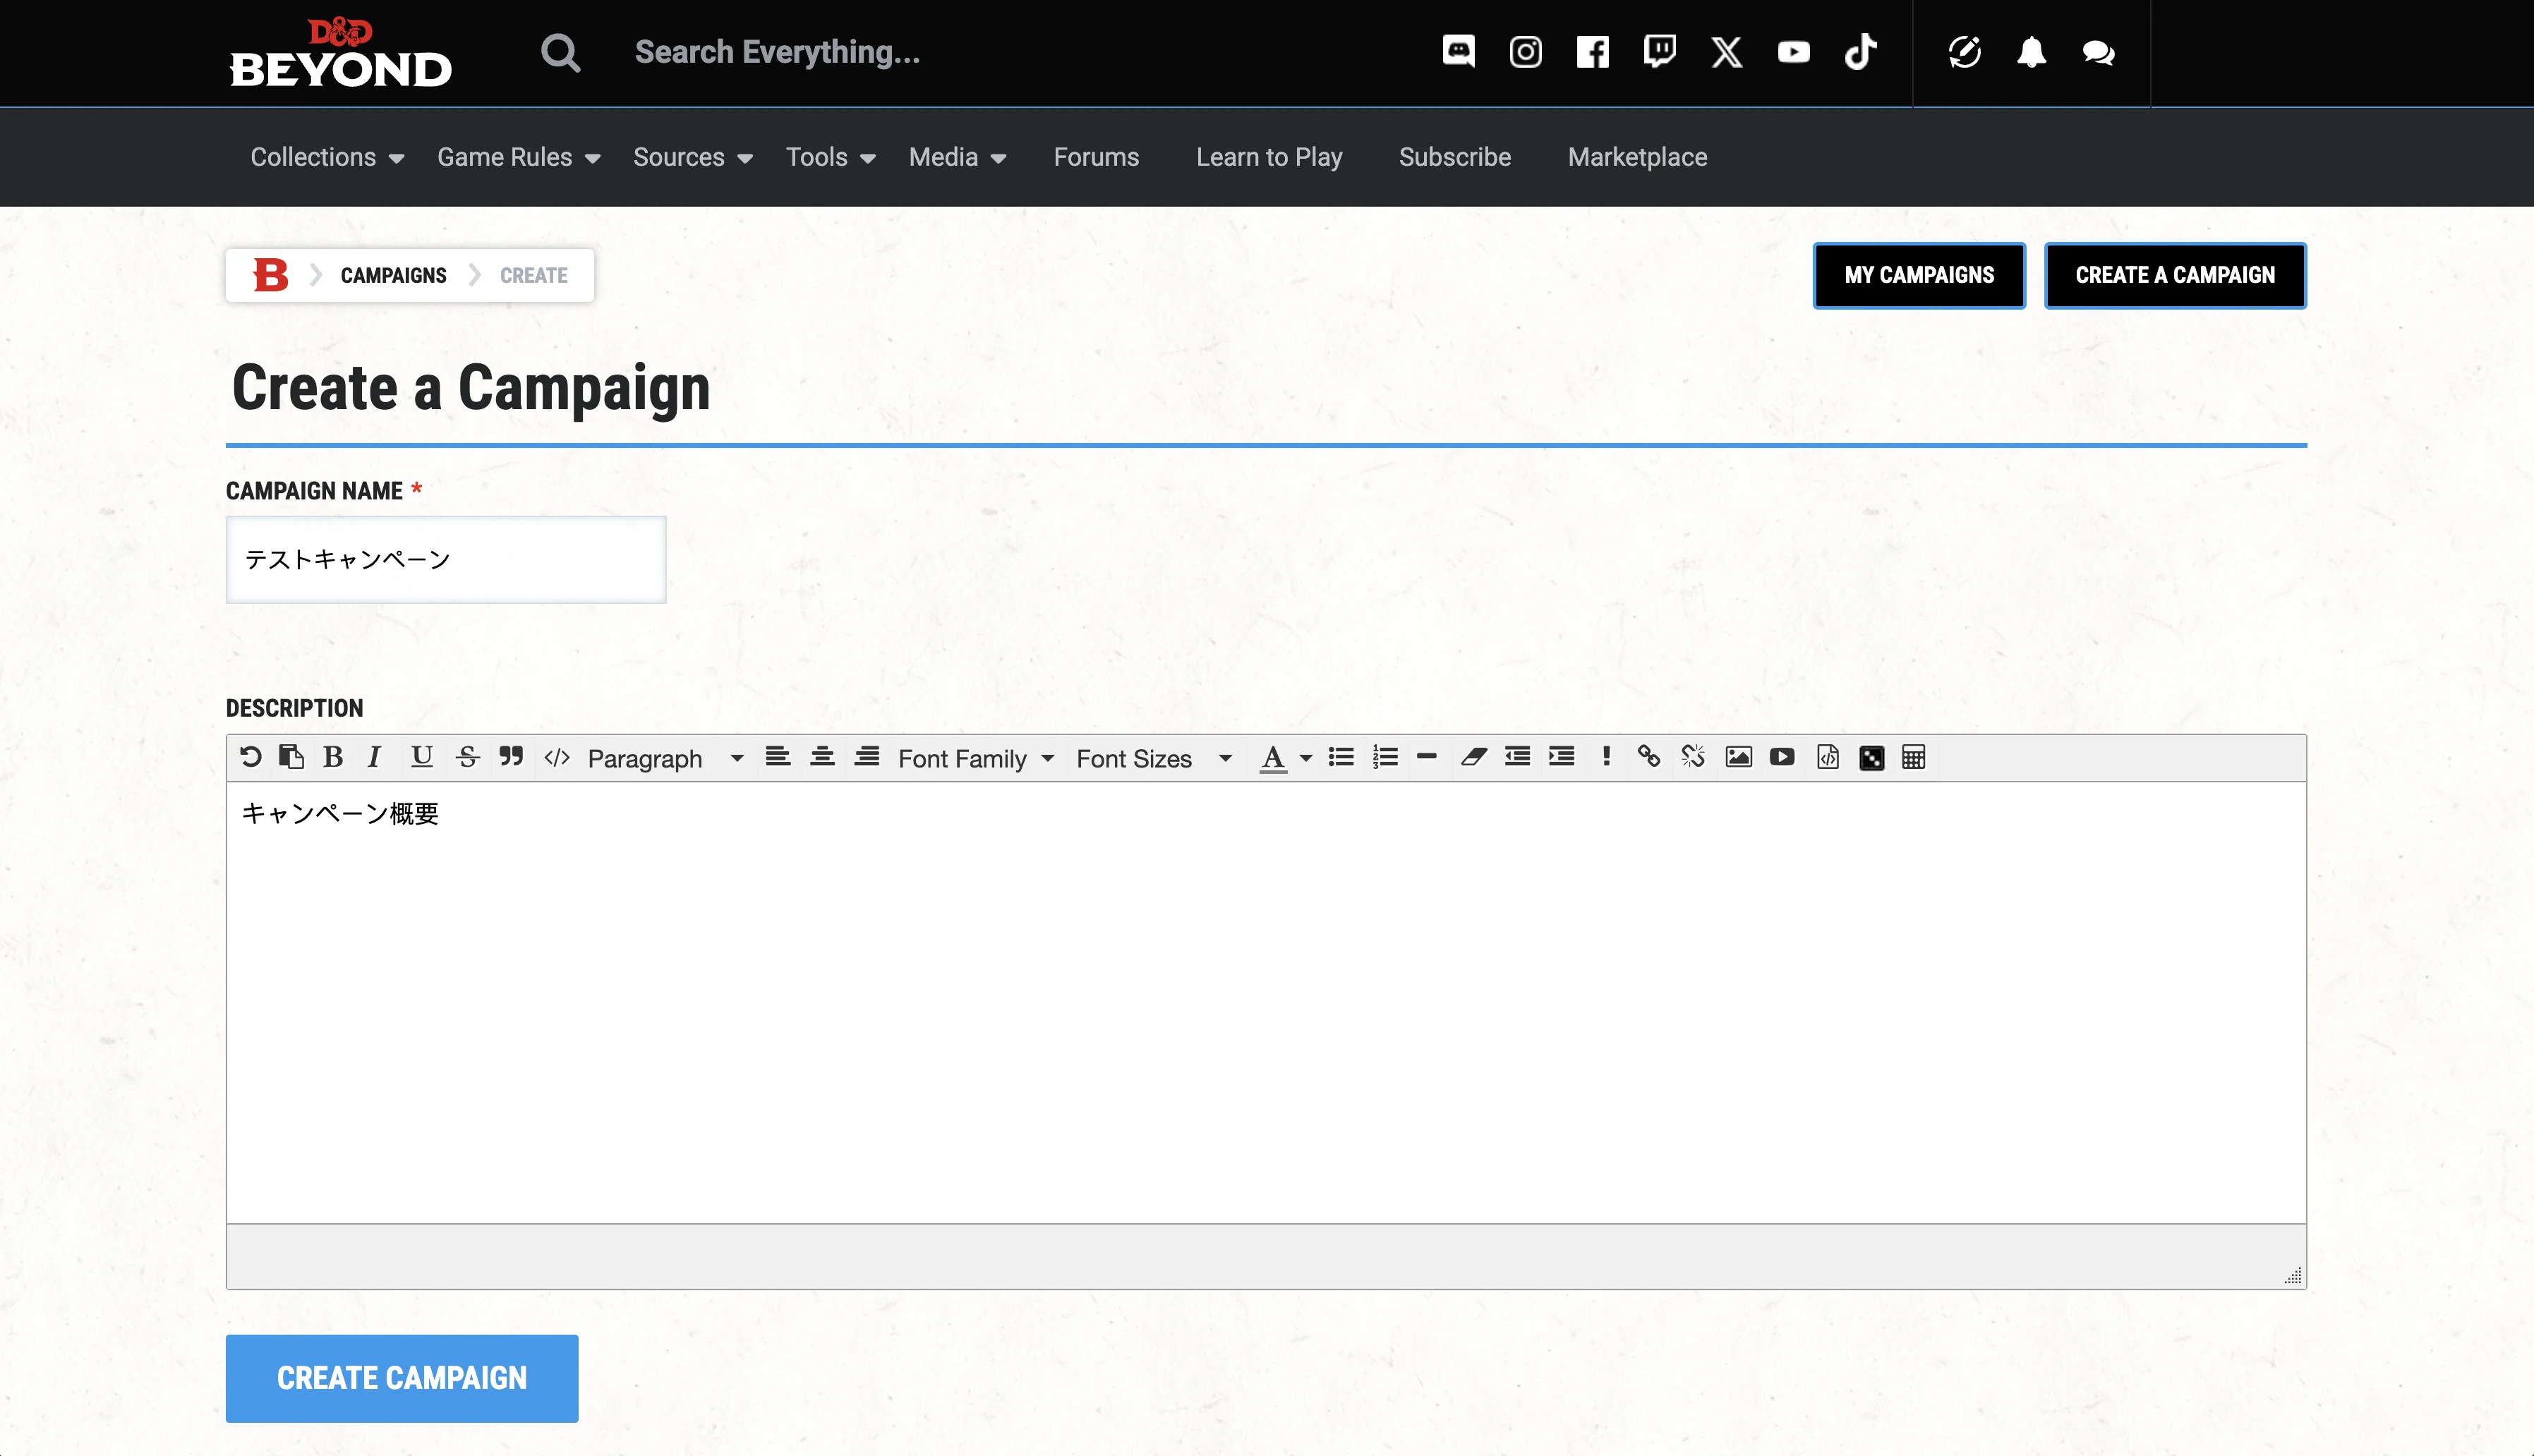
Task: Insert a table into the description
Action: tap(1913, 757)
